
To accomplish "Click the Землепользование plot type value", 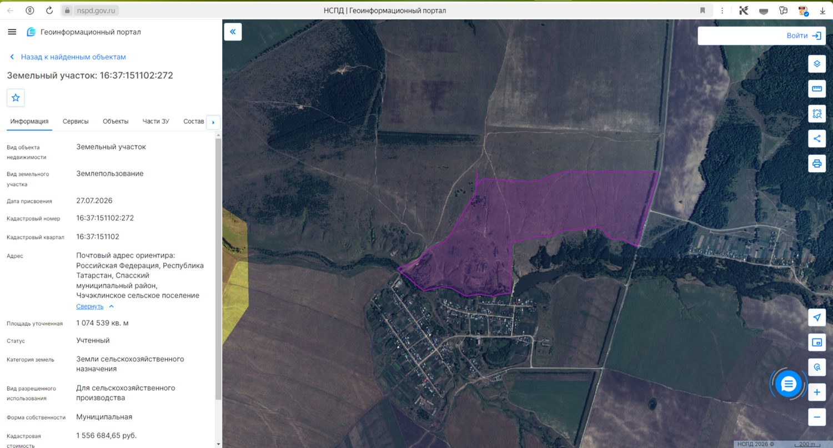I will click(x=110, y=174).
